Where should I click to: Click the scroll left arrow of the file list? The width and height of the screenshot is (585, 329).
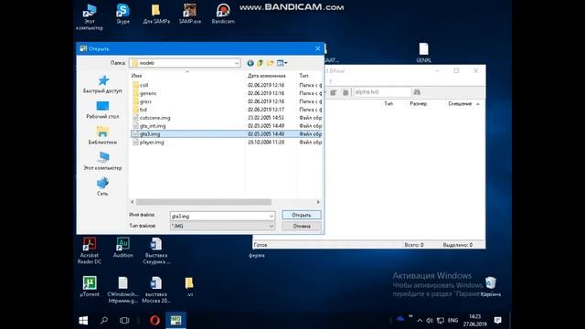[133, 202]
